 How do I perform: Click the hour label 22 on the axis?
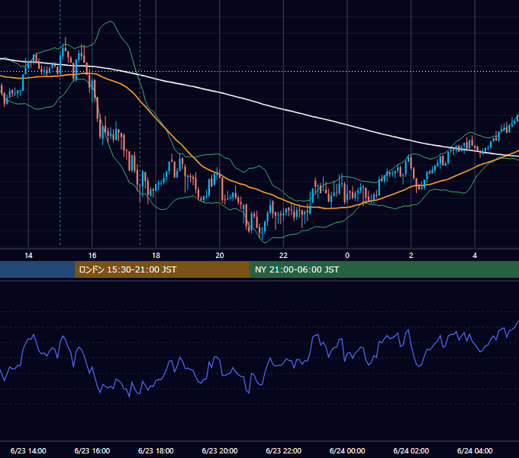point(284,256)
